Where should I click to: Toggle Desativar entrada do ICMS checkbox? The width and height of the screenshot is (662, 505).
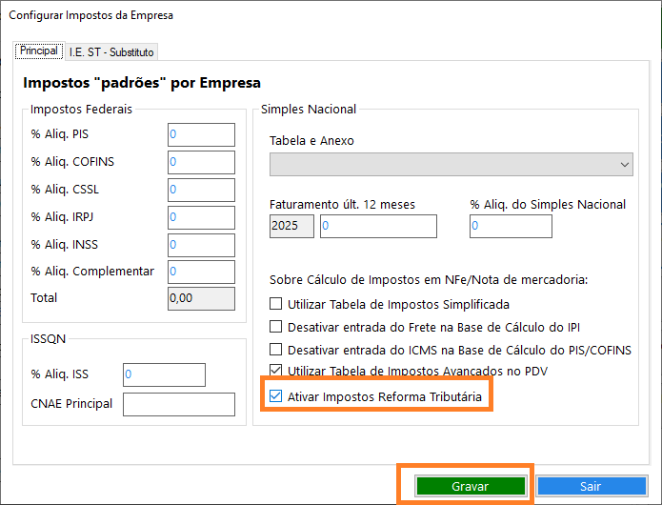coord(276,349)
